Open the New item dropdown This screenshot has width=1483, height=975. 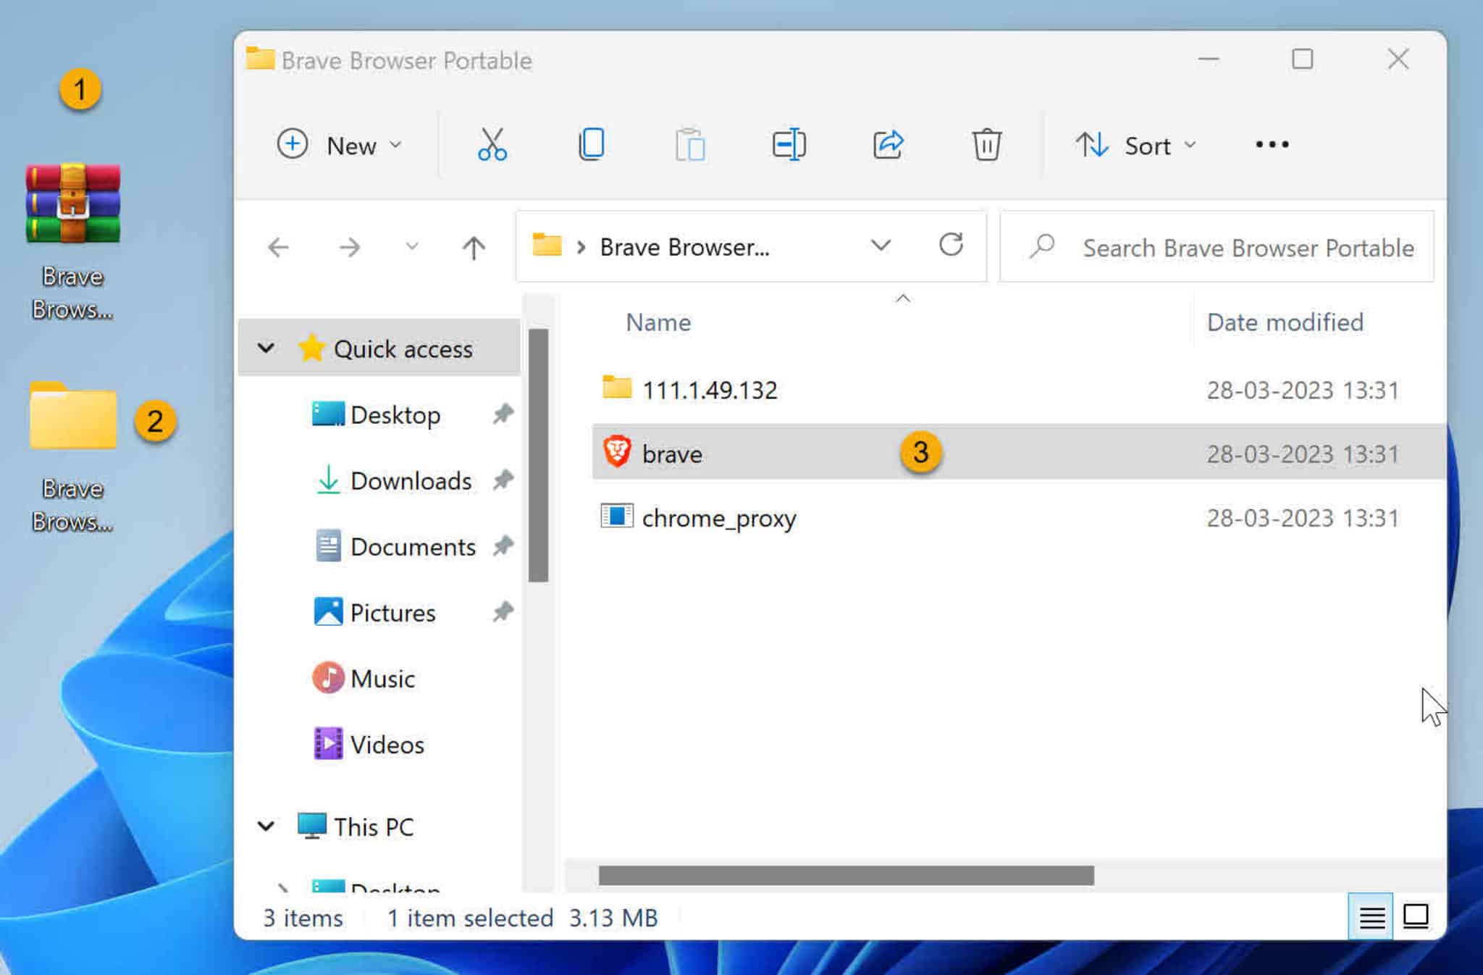(x=339, y=145)
